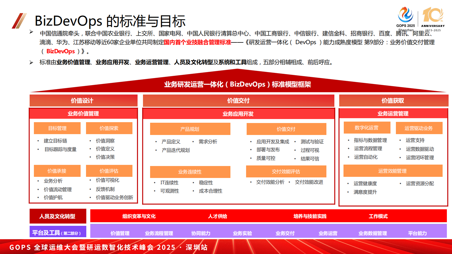Click the bullet 应用开发及集成
The height and width of the screenshot is (254, 452).
point(273,142)
